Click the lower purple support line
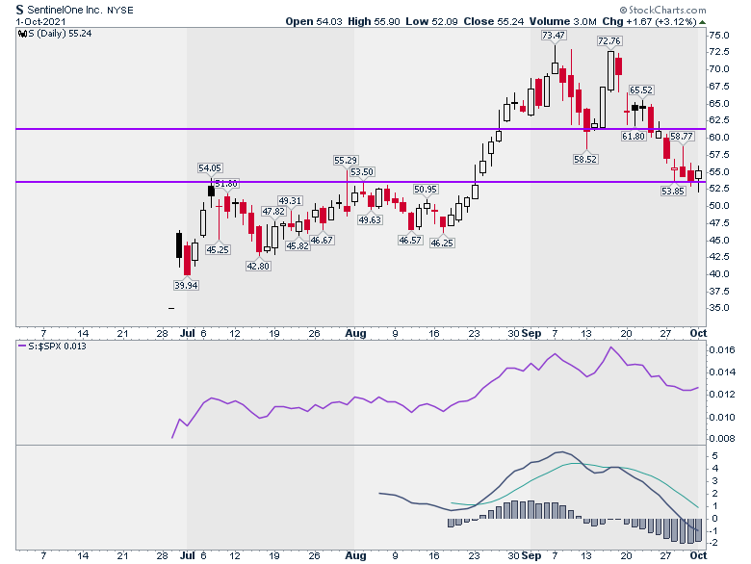The width and height of the screenshot is (751, 564). 361,182
